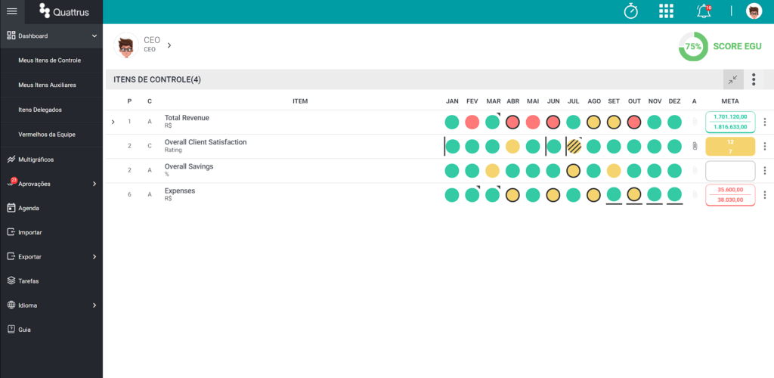The height and width of the screenshot is (378, 774).
Task: Select the red February indicator for Total Revenue
Action: [x=472, y=122]
